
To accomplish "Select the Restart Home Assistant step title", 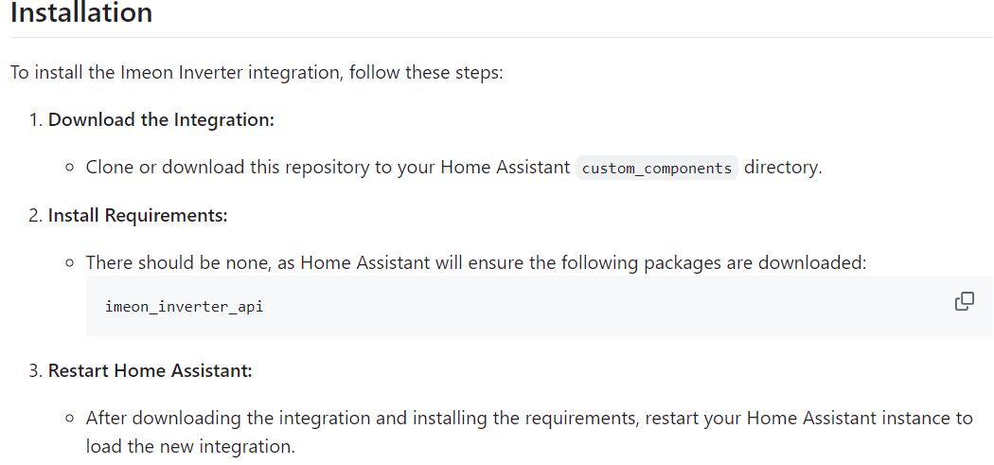I will 151,370.
